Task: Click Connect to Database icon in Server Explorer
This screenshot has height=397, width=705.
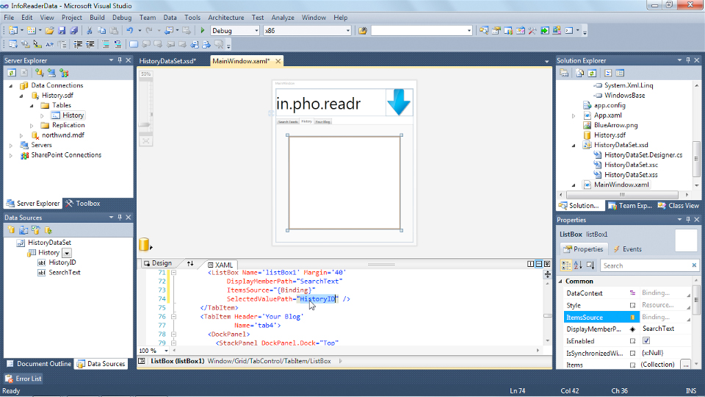Action: point(40,73)
